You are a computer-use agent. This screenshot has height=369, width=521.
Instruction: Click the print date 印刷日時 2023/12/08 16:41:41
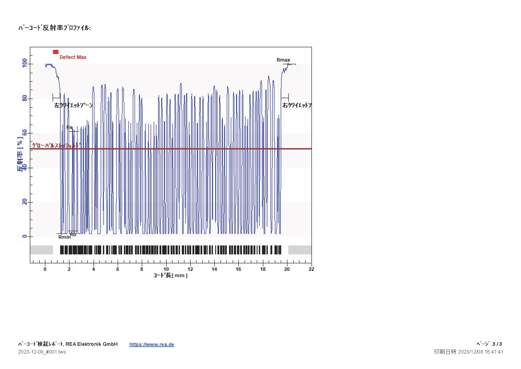coord(469,352)
